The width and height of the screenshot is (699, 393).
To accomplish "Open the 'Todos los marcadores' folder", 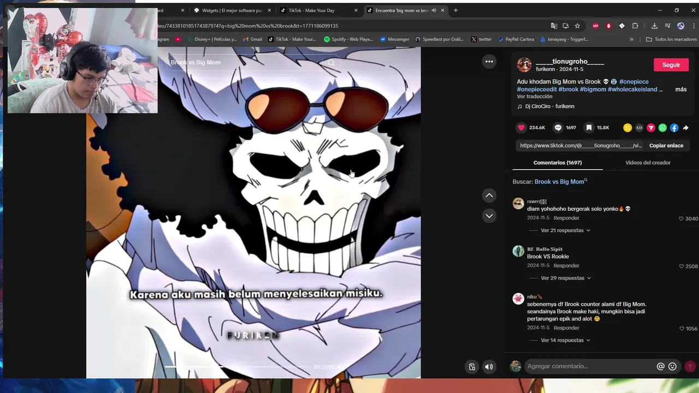I will (671, 39).
